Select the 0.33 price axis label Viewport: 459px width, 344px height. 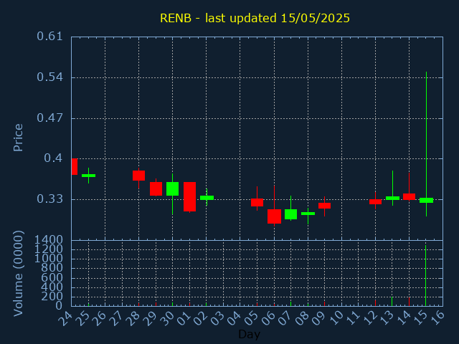(x=49, y=199)
